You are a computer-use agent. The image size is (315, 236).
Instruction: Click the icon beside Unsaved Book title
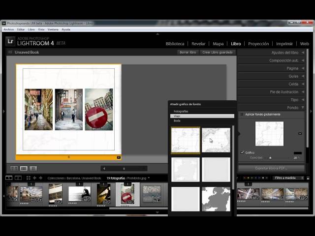10,52
